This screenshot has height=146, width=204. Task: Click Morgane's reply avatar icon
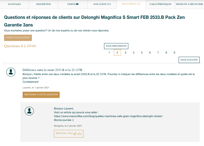[x=29, y=111]
